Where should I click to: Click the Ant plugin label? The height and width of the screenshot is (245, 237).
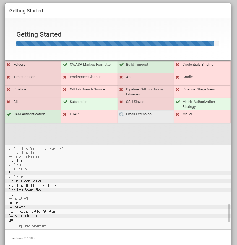tap(129, 77)
